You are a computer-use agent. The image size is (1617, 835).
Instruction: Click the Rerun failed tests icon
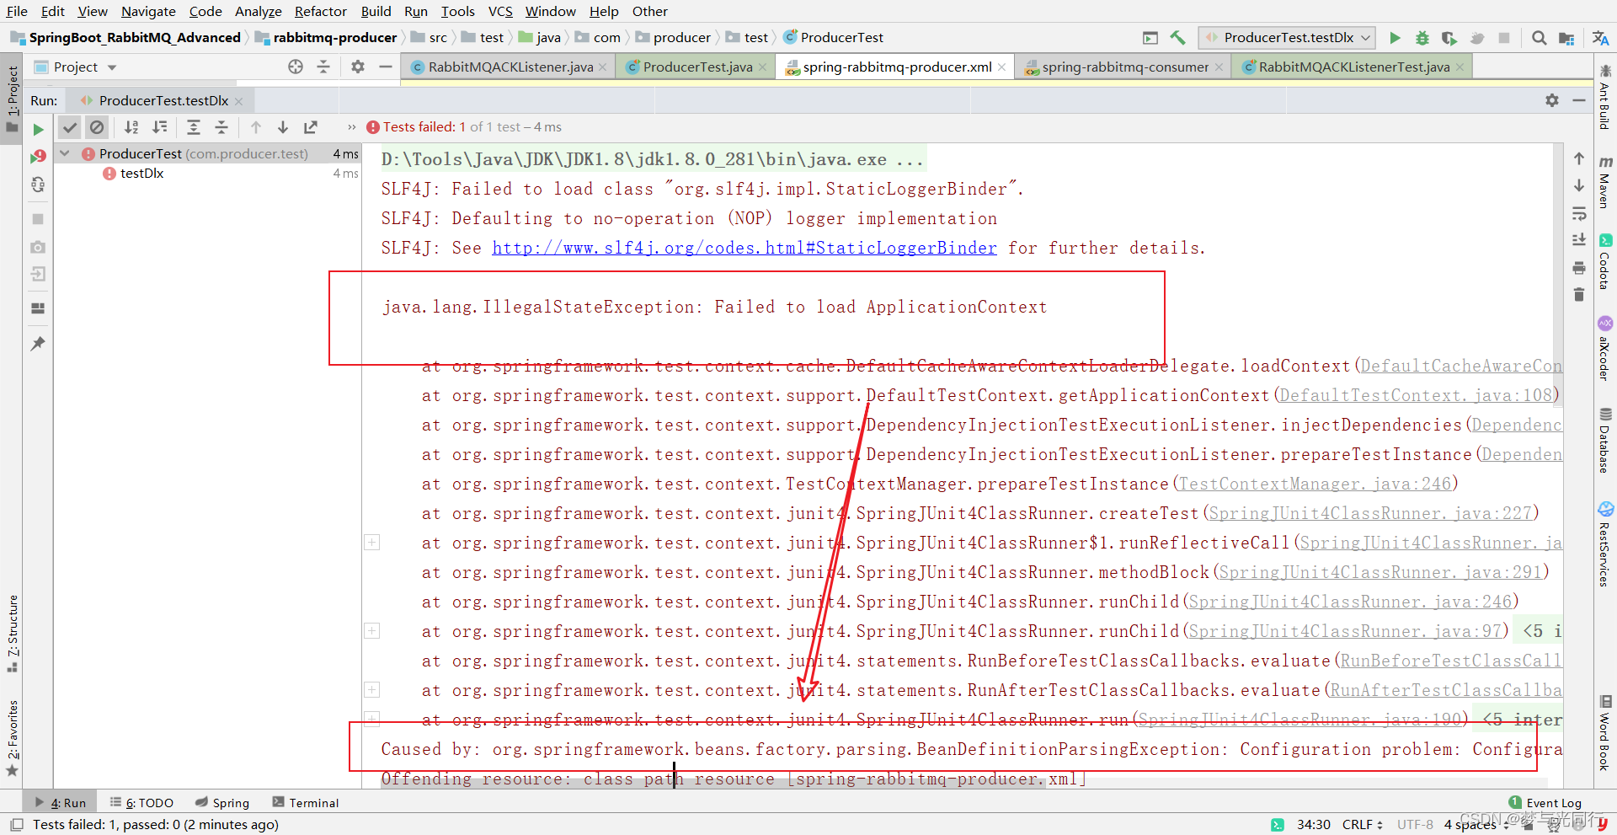click(38, 157)
